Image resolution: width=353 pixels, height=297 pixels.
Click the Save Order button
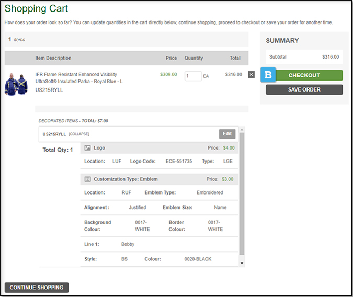click(x=304, y=89)
